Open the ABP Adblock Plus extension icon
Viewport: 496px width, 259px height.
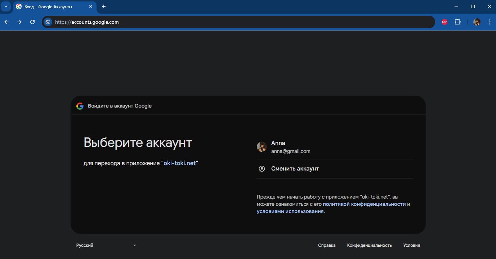(444, 22)
